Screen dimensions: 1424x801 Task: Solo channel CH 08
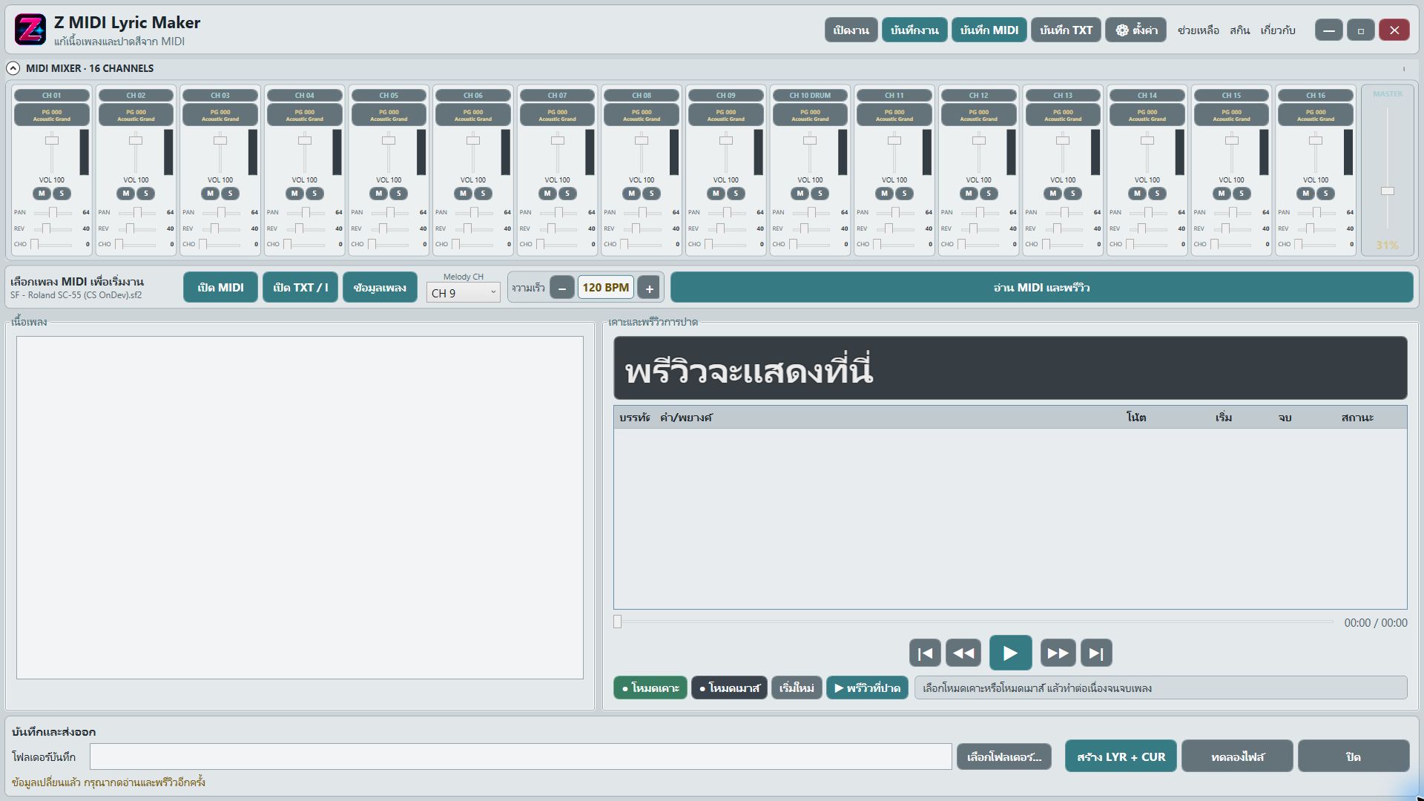tap(651, 194)
